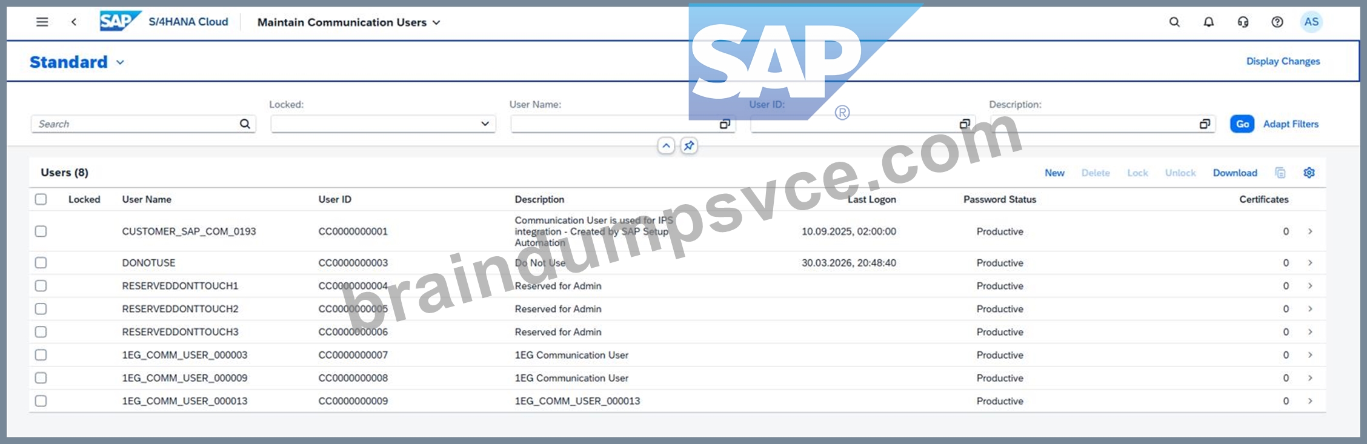Open the Standard view variant dropdown
This screenshot has height=444, width=1367.
[120, 62]
